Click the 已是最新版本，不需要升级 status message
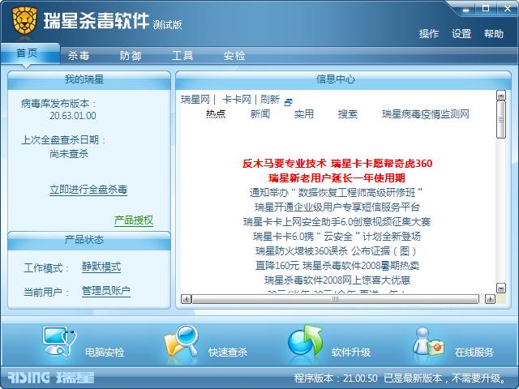This screenshot has width=519, height=389. (445, 378)
